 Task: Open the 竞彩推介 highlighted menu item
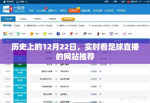pyautogui.click(x=74, y=11)
